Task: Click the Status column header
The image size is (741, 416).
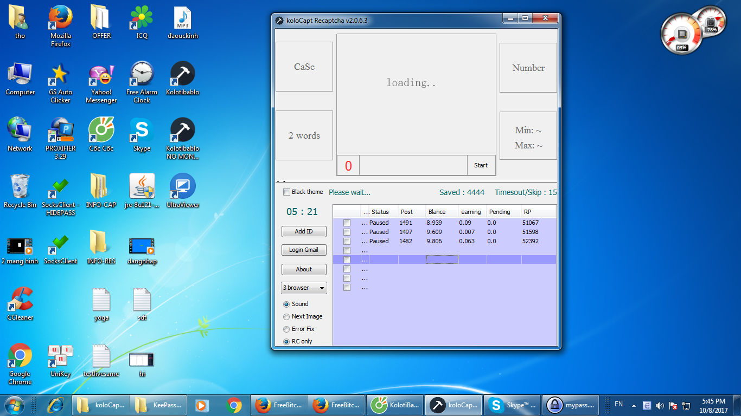Action: click(x=384, y=212)
